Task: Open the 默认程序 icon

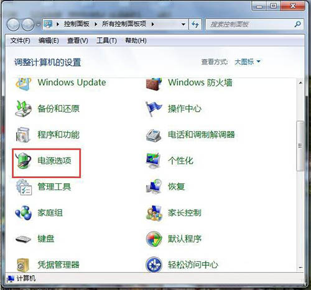Action: click(154, 239)
